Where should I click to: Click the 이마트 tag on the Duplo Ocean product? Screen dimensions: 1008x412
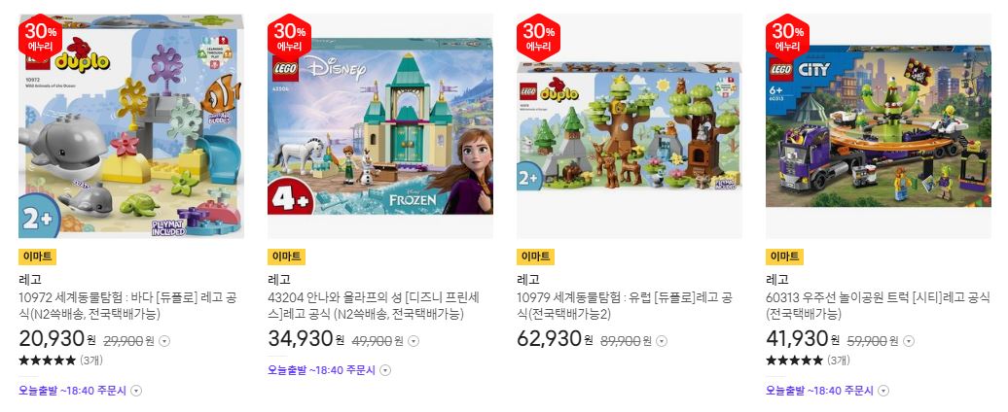(37, 257)
